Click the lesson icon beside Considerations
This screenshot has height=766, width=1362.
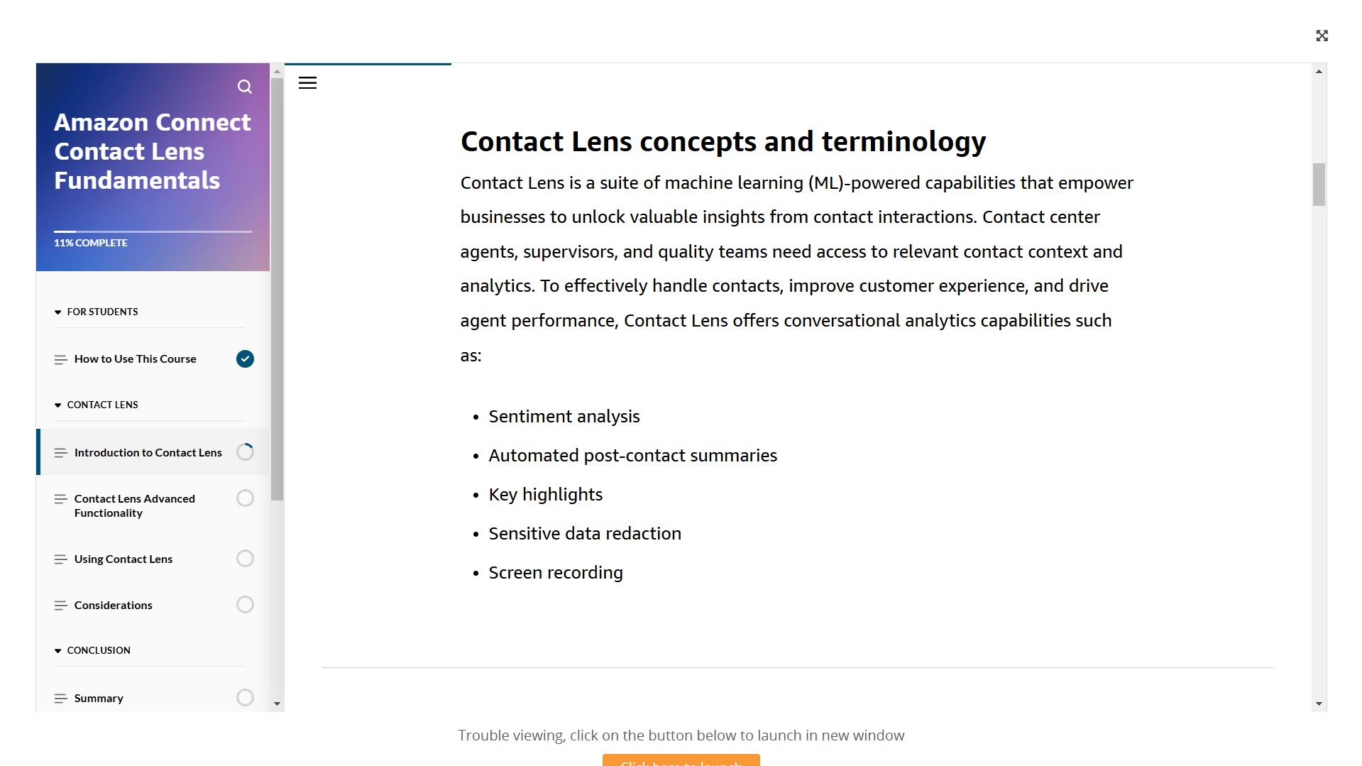tap(60, 606)
